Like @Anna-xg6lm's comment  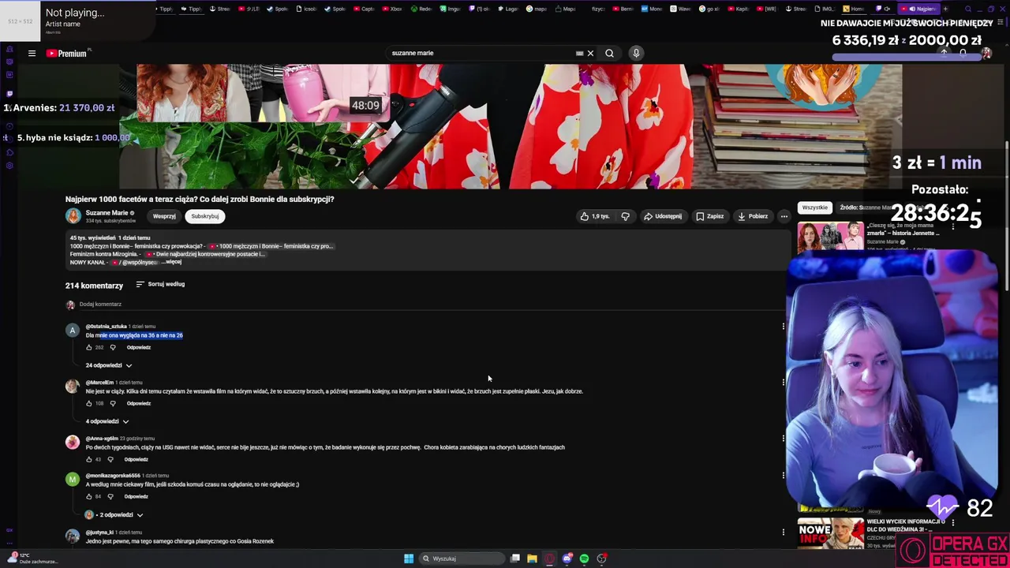[89, 459]
